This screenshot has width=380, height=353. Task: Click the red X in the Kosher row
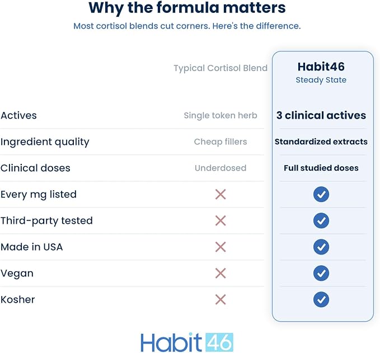(221, 300)
